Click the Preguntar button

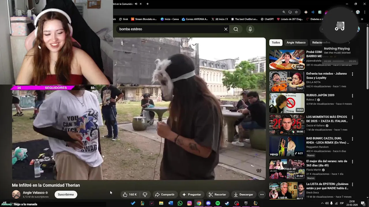192,195
